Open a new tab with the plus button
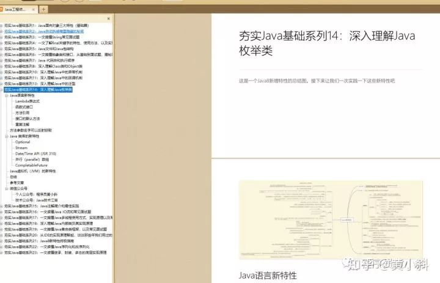The image size is (440, 283). (x=43, y=9)
